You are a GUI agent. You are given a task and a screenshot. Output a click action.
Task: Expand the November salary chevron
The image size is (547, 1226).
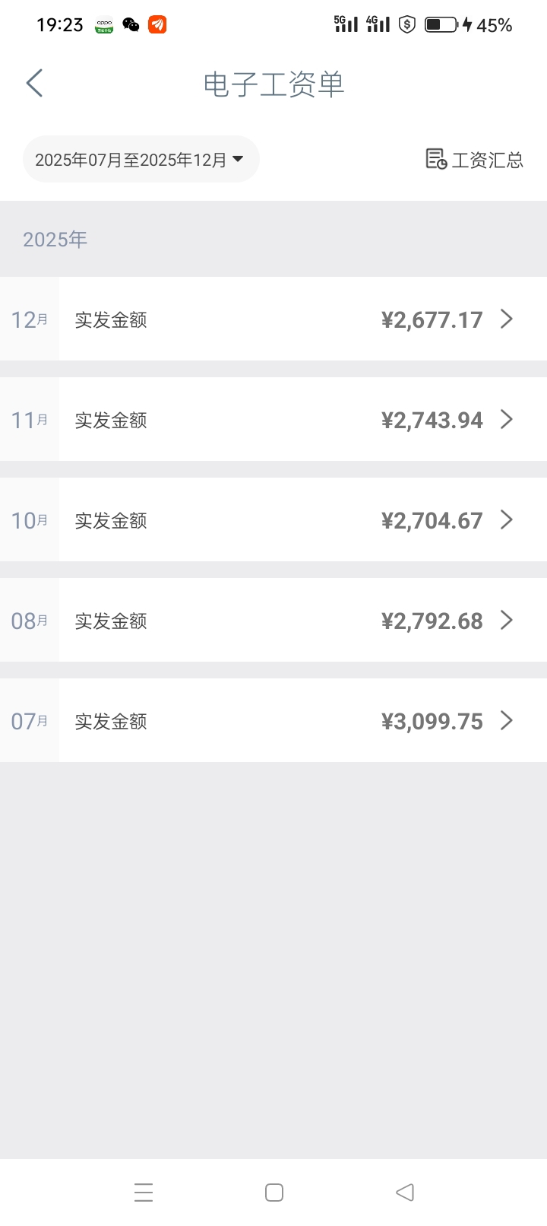[x=507, y=419]
